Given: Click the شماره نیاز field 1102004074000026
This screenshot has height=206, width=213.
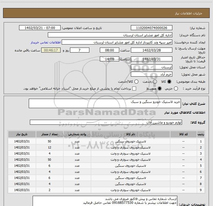Looking at the screenshot, I should (x=152, y=28).
